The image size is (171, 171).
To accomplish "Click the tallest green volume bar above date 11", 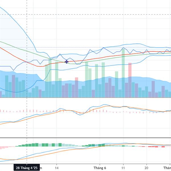I will coord(123,73).
